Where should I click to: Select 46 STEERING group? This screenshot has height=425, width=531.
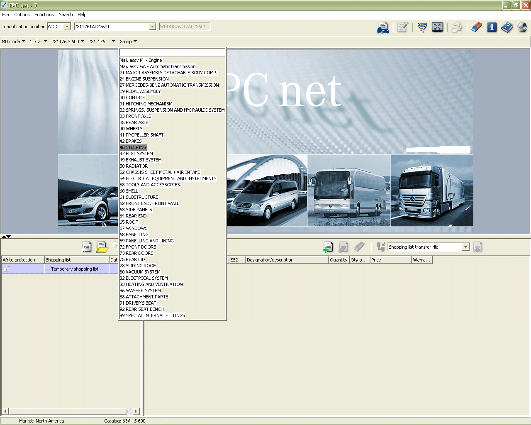133,147
